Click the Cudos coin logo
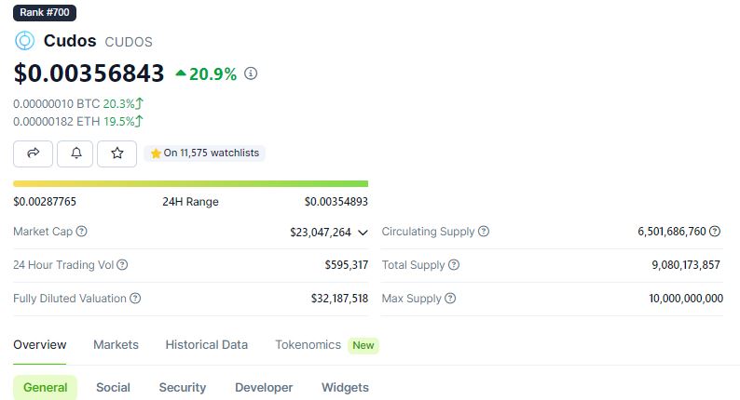 (24, 41)
